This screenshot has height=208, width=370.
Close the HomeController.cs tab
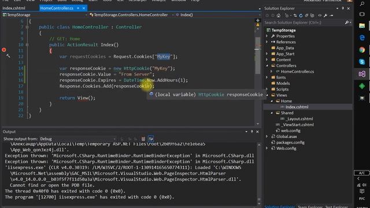84,8
